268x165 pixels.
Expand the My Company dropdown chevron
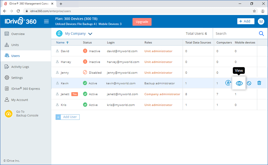90,34
